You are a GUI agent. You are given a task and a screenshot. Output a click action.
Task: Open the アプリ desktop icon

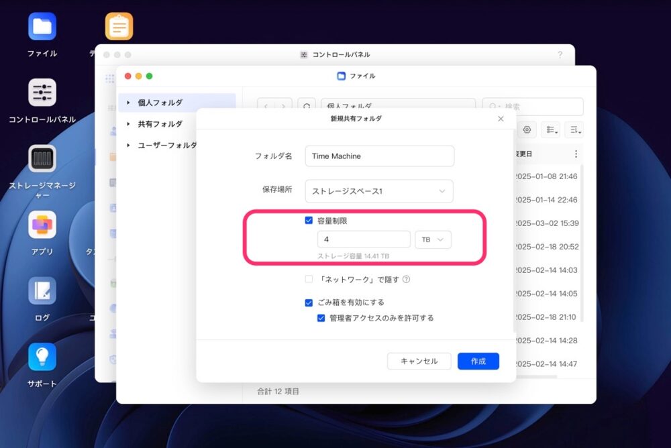point(42,225)
